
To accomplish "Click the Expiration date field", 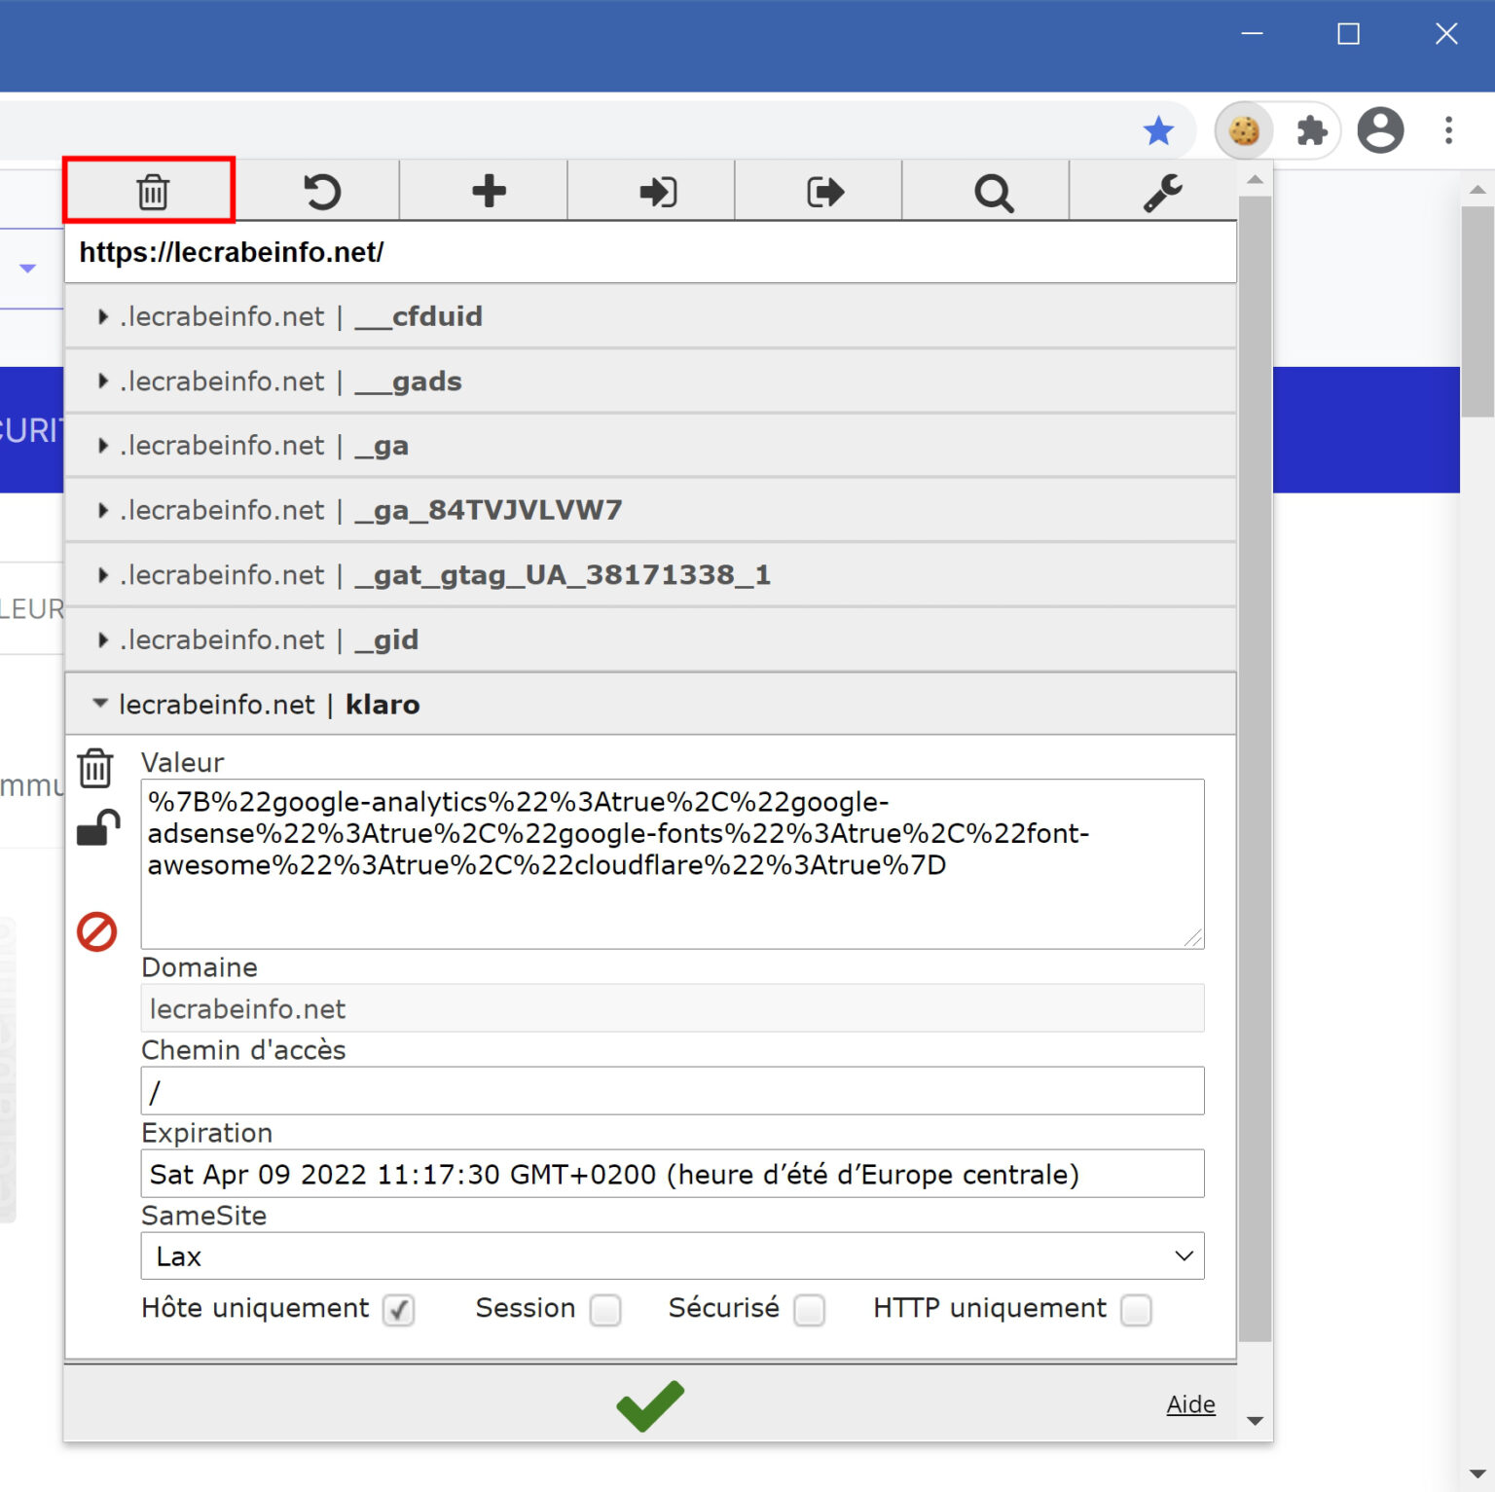I will click(x=673, y=1174).
